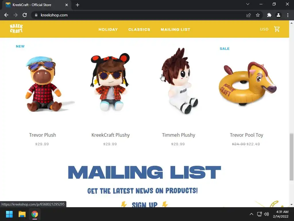Click the MAILING LIST heading
Screen dimensions: 294x221
pos(144,172)
